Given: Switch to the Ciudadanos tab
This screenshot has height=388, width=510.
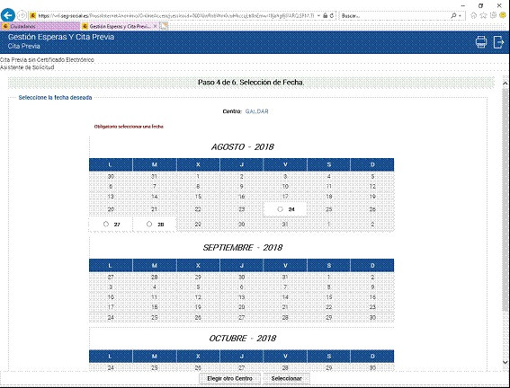Looking at the screenshot, I should (x=40, y=26).
